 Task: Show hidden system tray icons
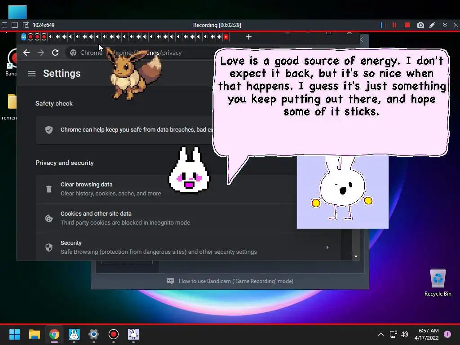click(381, 334)
